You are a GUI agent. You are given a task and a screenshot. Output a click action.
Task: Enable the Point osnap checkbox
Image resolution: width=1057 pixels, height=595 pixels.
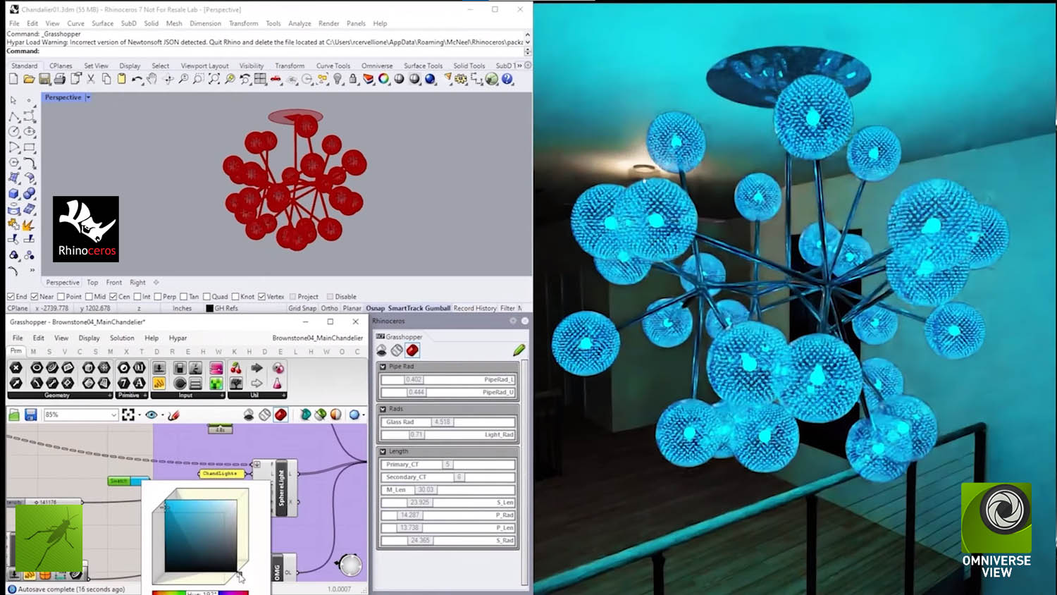(61, 297)
